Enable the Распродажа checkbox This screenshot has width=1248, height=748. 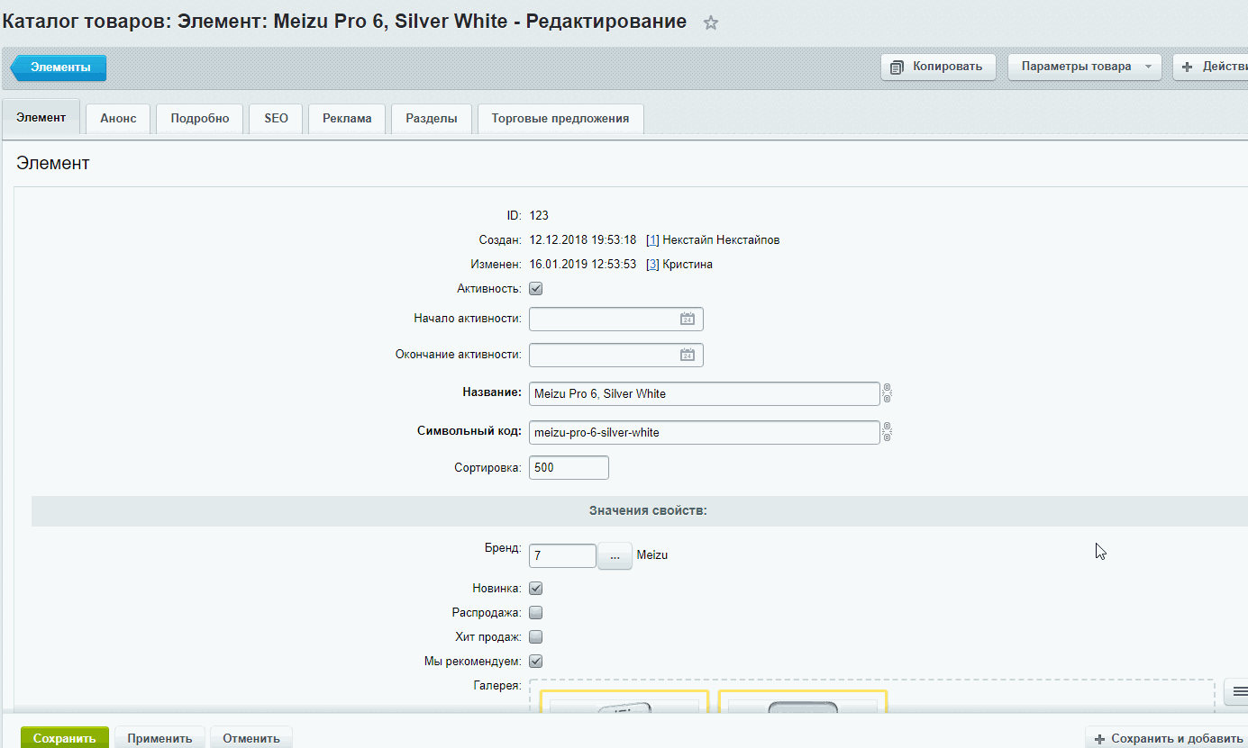point(535,613)
